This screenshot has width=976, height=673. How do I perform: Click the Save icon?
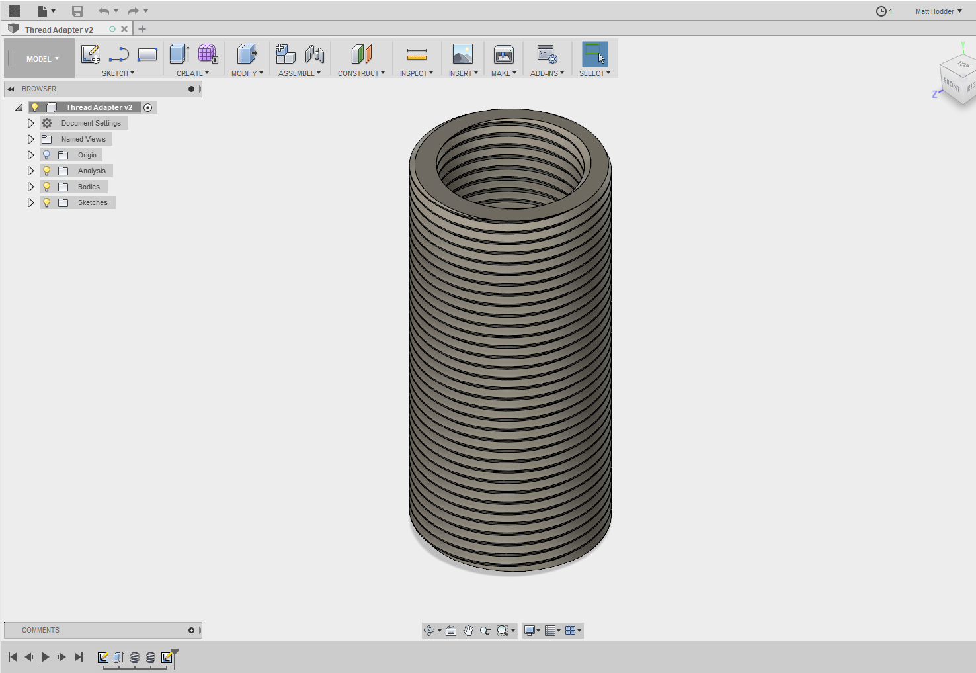(77, 11)
